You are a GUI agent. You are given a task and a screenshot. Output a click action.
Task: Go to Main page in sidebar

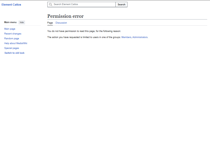(10, 29)
